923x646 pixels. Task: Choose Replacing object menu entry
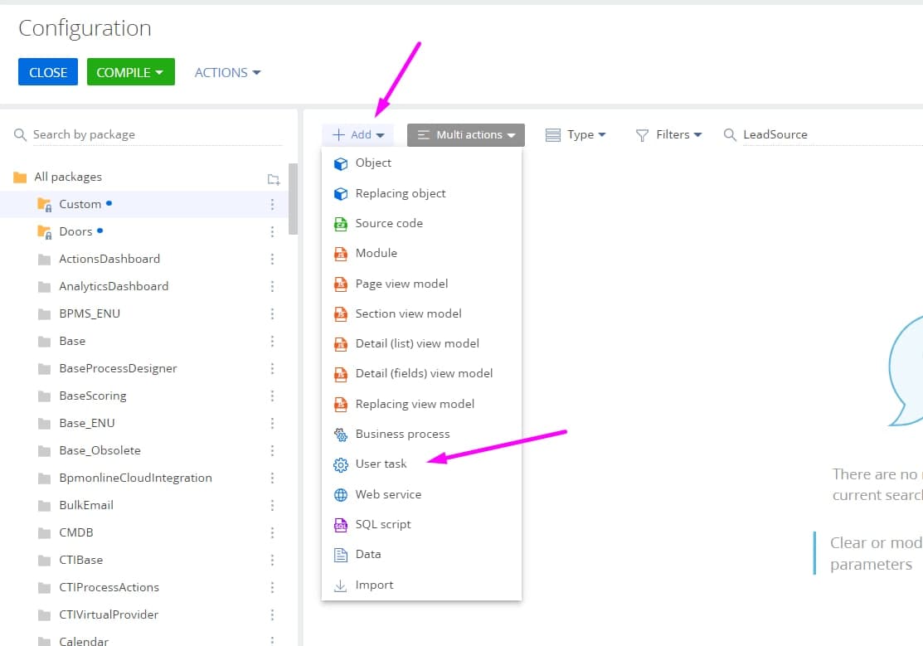[421, 194]
